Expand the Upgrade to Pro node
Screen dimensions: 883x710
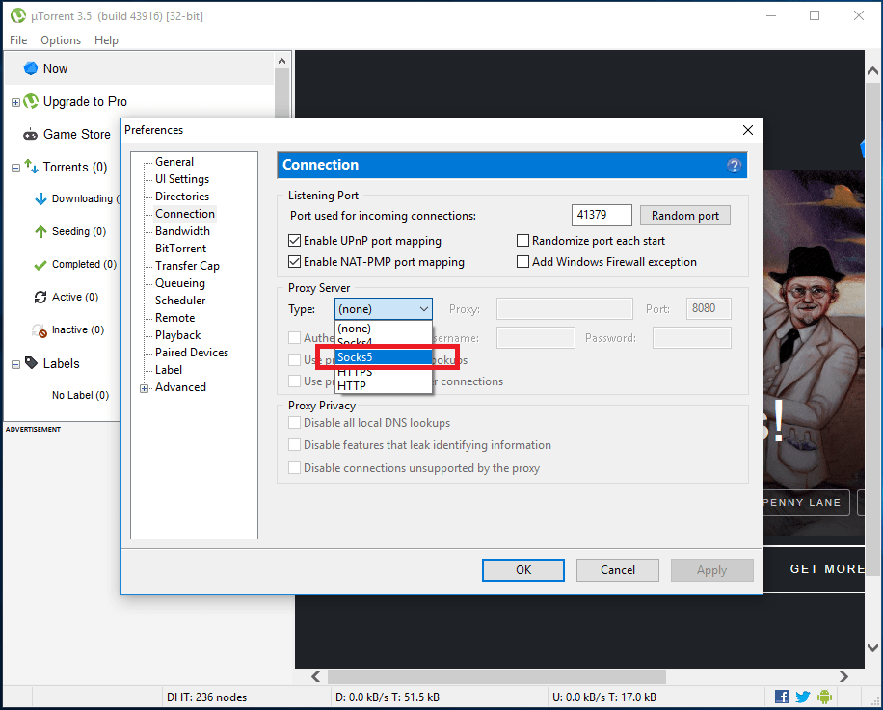tap(15, 102)
